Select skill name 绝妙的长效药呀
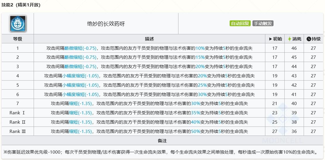Image resolution: width=325 pixels, height=160 pixels. click(x=106, y=24)
